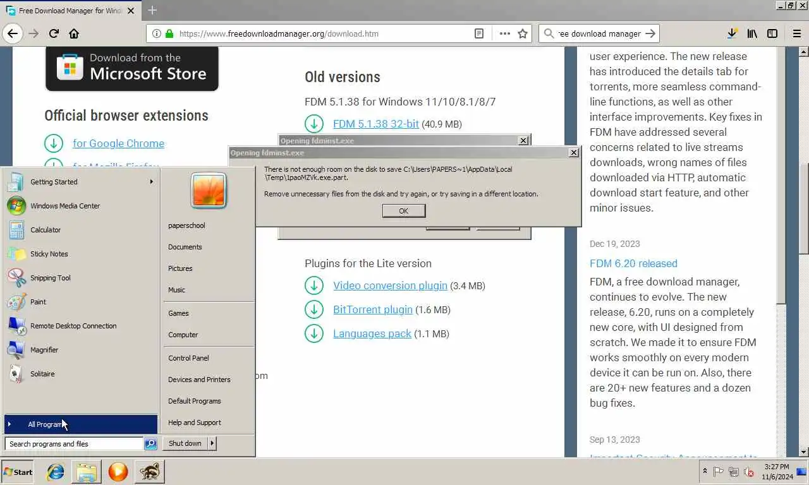Click download arrow icon beside FDM 5.1.38 32-bit
809x485 pixels.
coord(313,124)
